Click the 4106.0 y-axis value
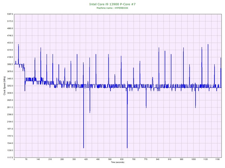 tap(10, 57)
